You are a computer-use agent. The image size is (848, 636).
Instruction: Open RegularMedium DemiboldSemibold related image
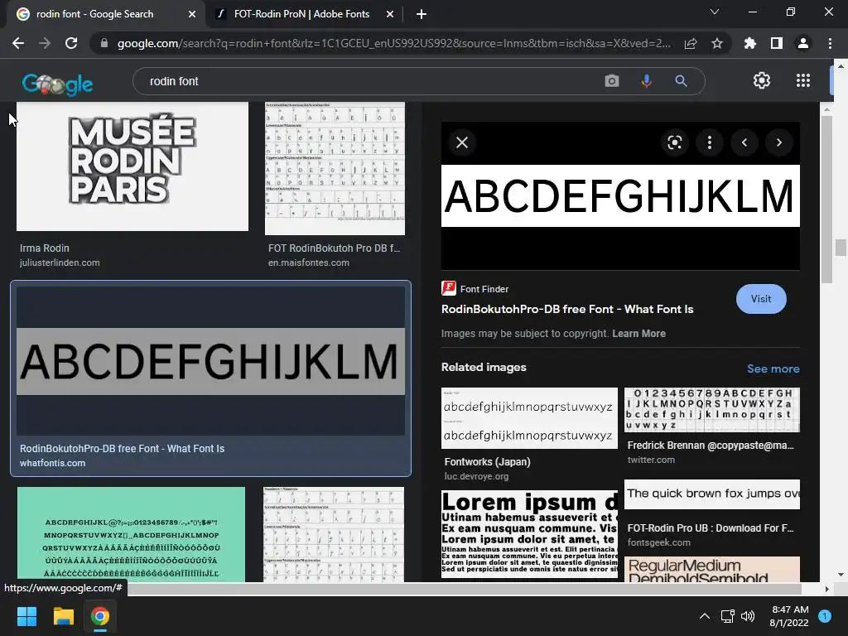(711, 570)
